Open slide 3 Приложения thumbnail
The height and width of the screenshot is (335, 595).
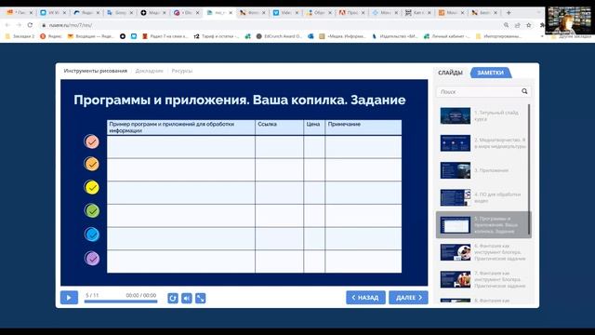click(455, 170)
